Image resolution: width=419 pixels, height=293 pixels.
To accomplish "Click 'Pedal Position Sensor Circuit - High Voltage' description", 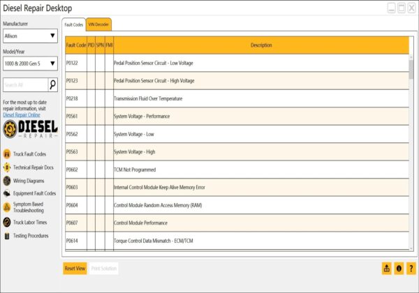I will click(154, 81).
